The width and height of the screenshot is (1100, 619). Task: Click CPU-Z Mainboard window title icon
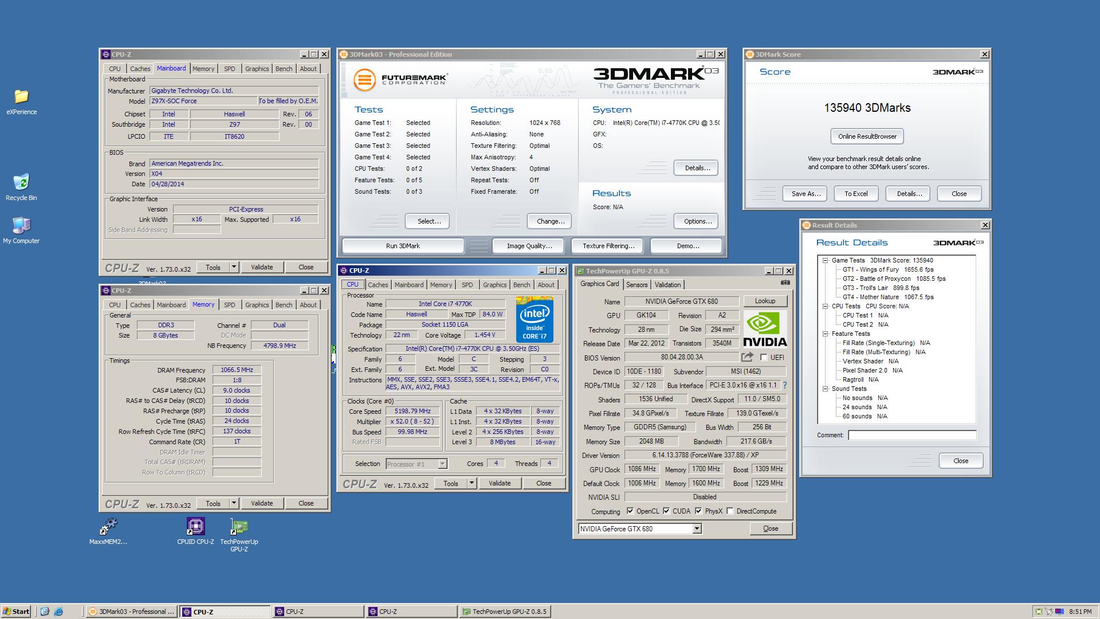pos(106,54)
